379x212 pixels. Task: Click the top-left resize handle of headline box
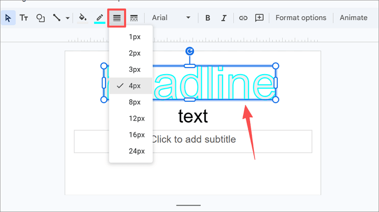[x=104, y=66]
